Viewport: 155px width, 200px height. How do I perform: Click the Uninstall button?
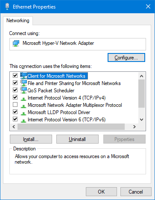[77, 139]
